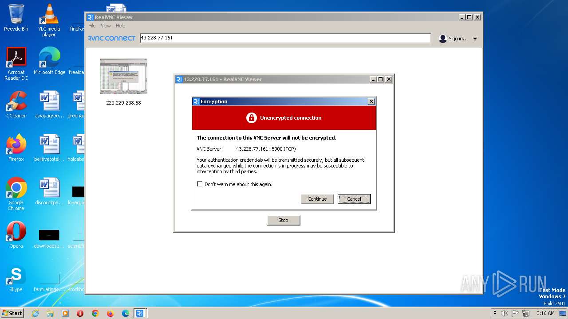The image size is (568, 319).
Task: Open Help menu in RealVNC Viewer
Action: 121,26
